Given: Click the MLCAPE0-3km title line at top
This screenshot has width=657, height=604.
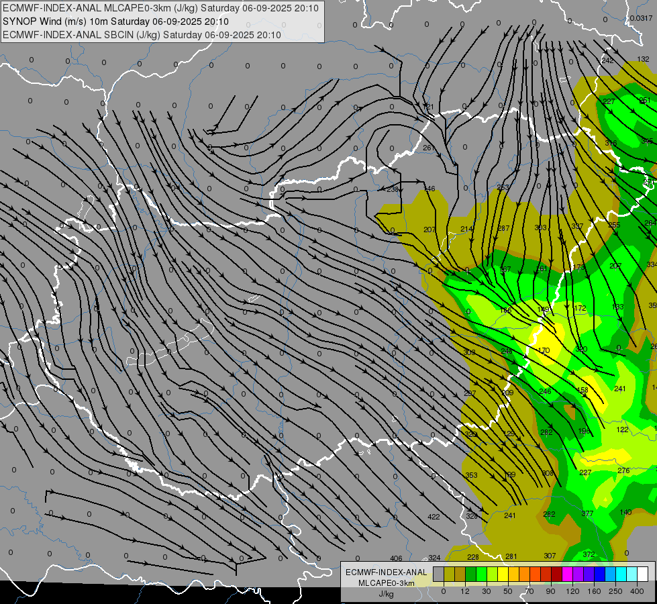Looking at the screenshot, I should (x=160, y=8).
